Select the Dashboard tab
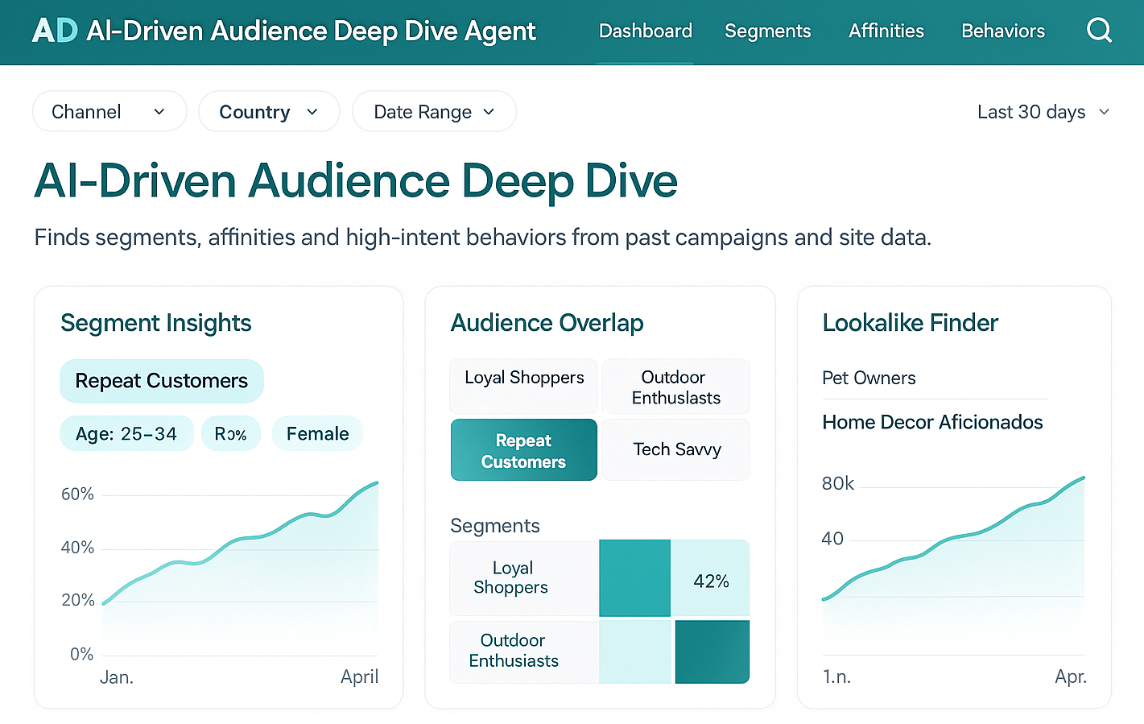This screenshot has width=1144, height=724. click(x=645, y=31)
